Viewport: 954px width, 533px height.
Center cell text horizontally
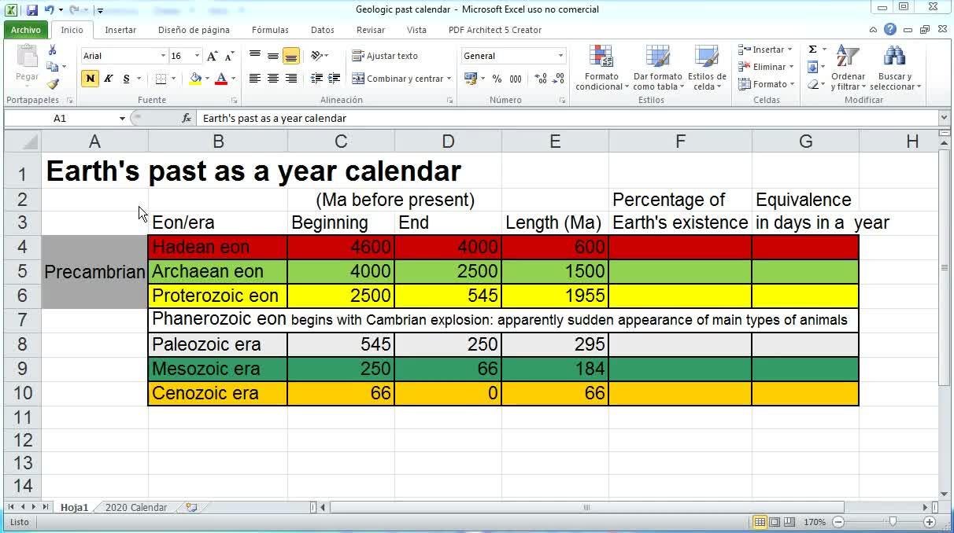tap(273, 79)
